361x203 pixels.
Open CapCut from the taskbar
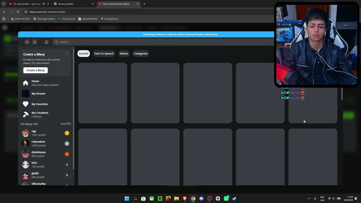tap(218, 198)
